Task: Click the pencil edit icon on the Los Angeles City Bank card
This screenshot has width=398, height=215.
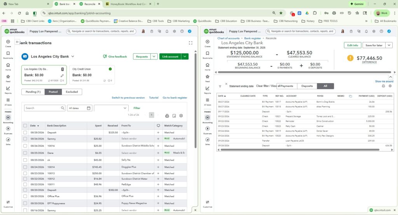Action: tap(62, 75)
